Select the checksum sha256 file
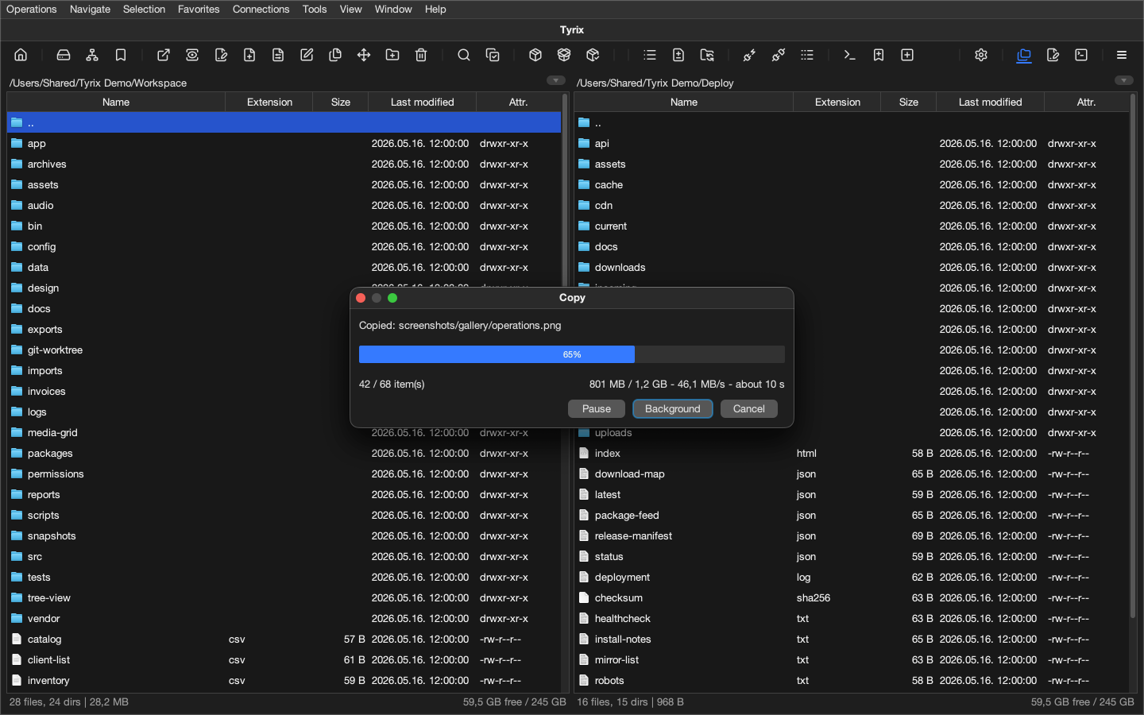This screenshot has height=715, width=1144. 852,598
